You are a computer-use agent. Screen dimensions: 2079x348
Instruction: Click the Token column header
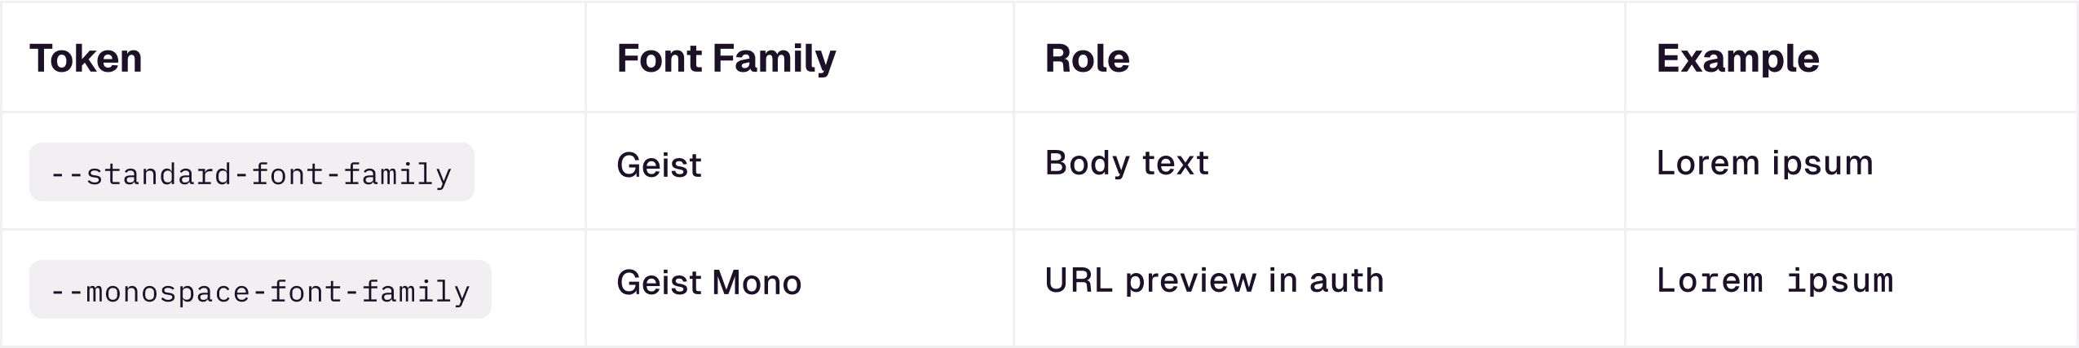point(86,59)
